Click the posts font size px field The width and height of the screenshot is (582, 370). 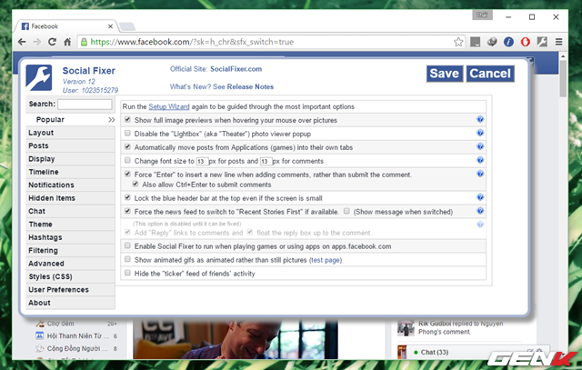point(202,161)
